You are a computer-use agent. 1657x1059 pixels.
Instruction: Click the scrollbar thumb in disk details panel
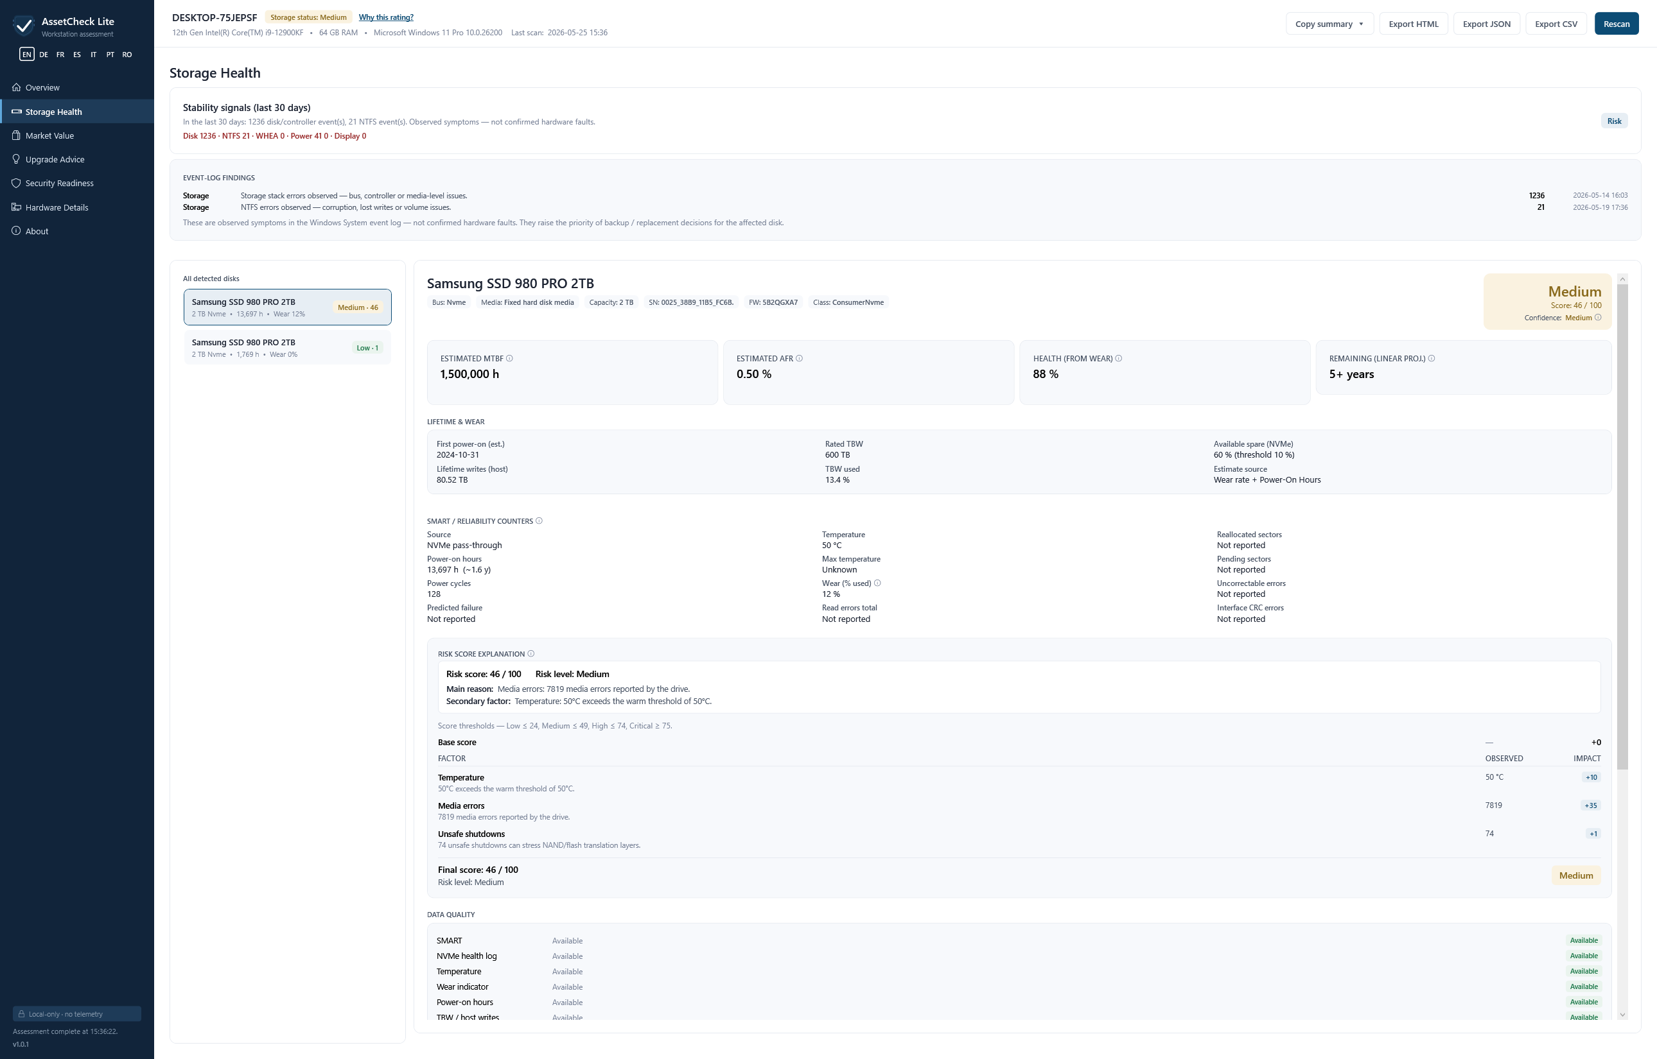tap(1622, 526)
